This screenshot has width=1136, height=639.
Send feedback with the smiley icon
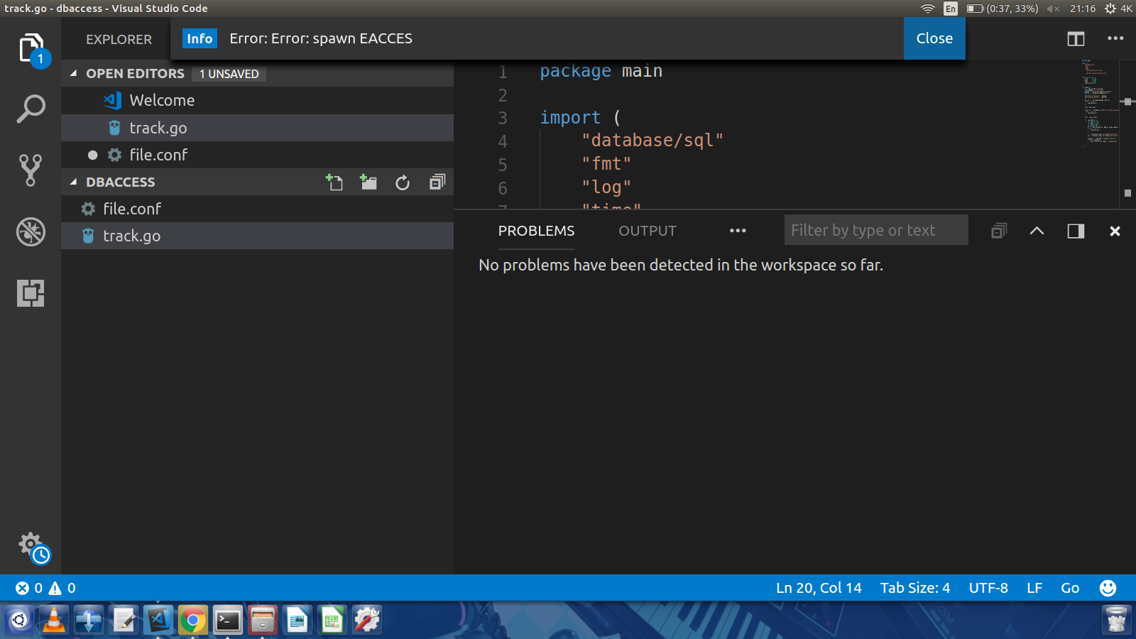coord(1108,588)
